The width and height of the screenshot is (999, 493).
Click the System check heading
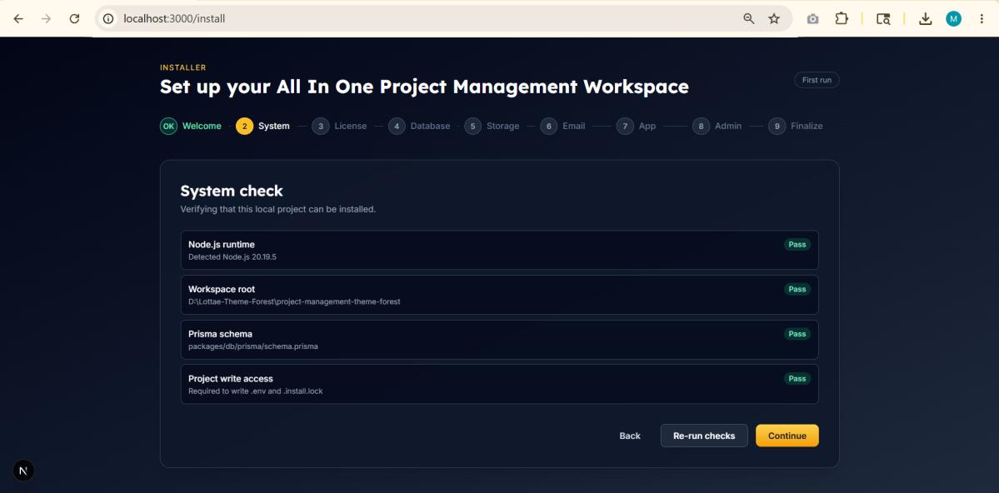tap(232, 191)
